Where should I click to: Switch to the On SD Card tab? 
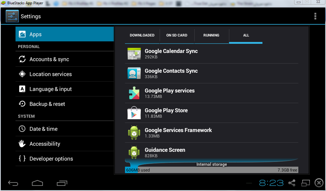point(177,35)
